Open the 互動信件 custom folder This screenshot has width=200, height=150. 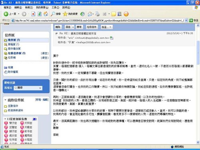point(13,106)
